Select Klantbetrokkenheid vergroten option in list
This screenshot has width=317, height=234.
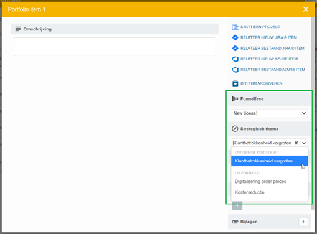pos(270,161)
